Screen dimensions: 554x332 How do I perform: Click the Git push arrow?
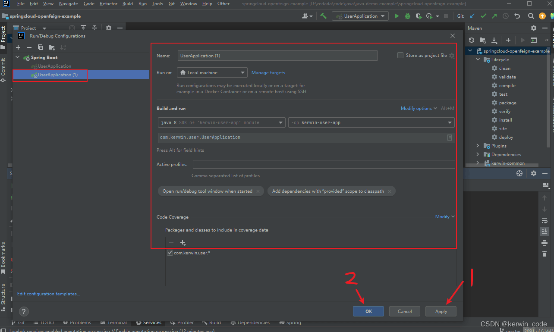[x=494, y=16]
